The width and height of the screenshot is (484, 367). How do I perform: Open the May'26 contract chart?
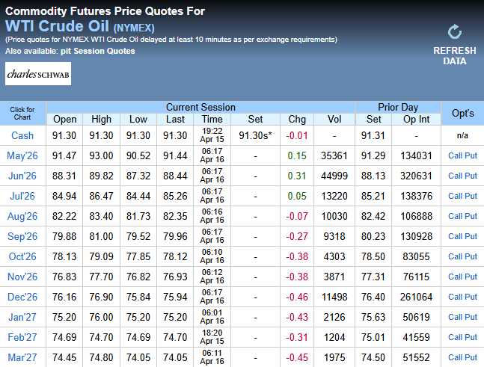22,155
